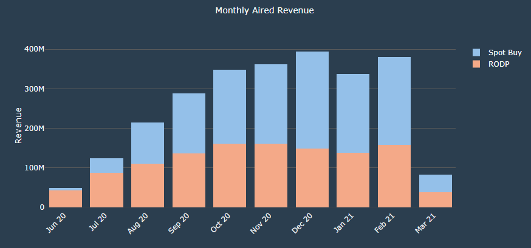
Task: Click the Jun 20 RODP bar
Action: click(66, 199)
